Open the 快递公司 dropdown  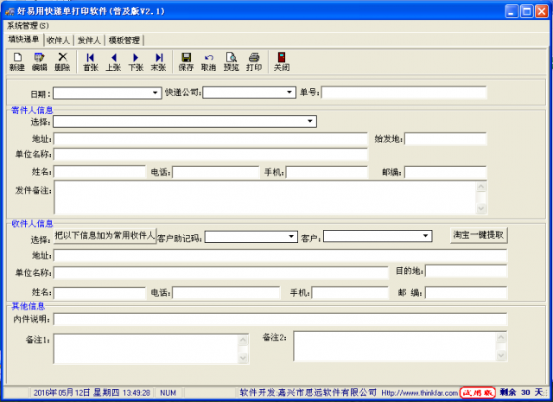pos(289,93)
